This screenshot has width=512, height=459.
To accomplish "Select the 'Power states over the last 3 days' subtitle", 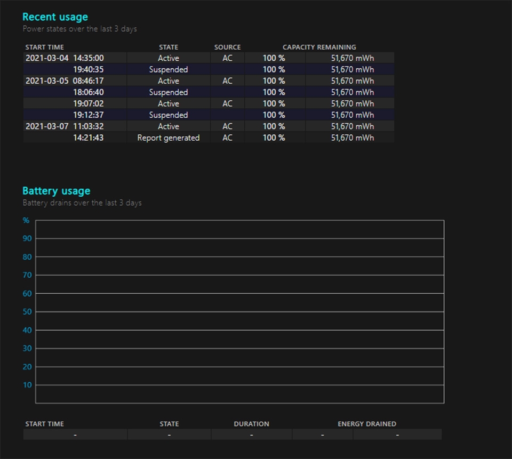I will pyautogui.click(x=79, y=29).
